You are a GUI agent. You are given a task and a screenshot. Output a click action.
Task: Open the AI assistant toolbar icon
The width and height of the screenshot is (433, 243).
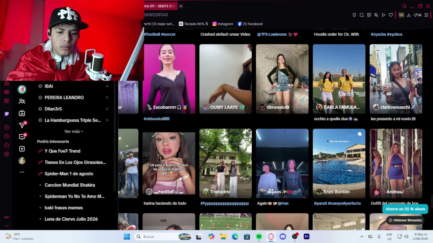pyautogui.click(x=418, y=15)
